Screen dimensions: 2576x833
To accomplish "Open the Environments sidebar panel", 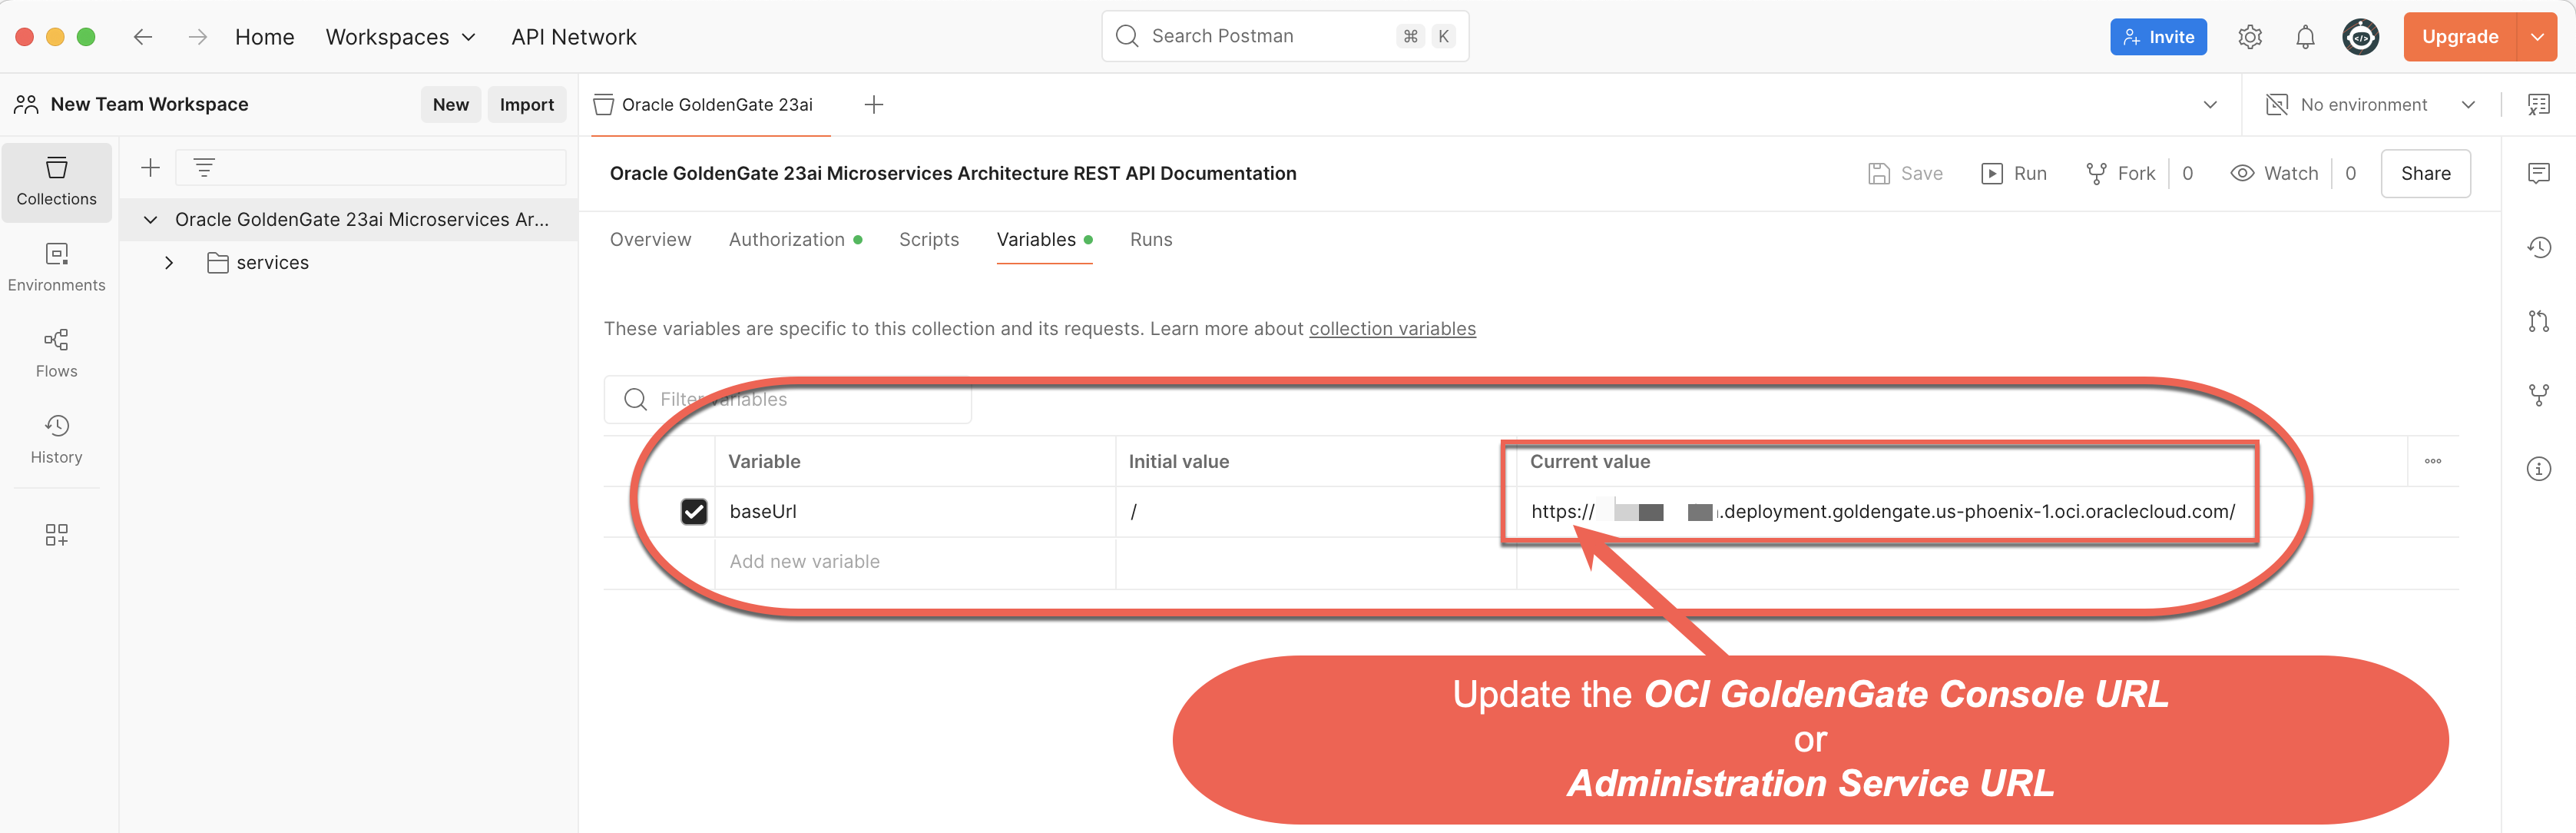I will click(56, 267).
